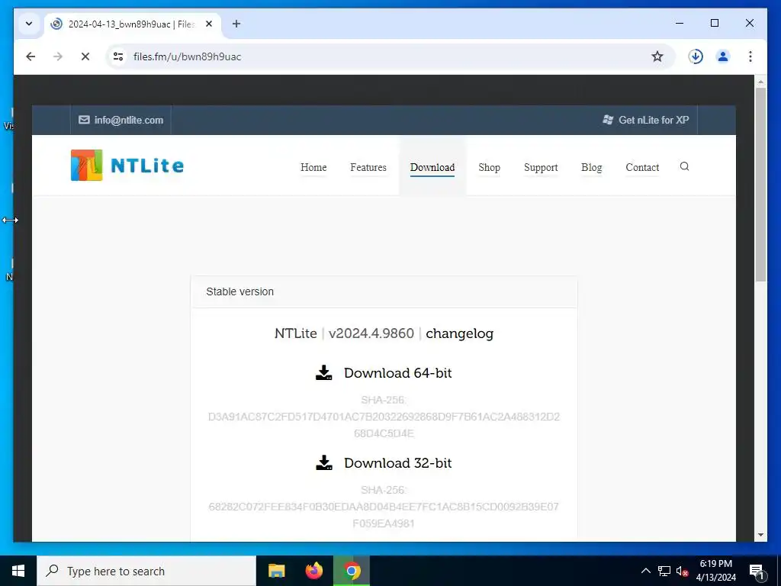Image resolution: width=781 pixels, height=586 pixels.
Task: Expand the tab search dropdown arrow
Action: click(x=29, y=24)
